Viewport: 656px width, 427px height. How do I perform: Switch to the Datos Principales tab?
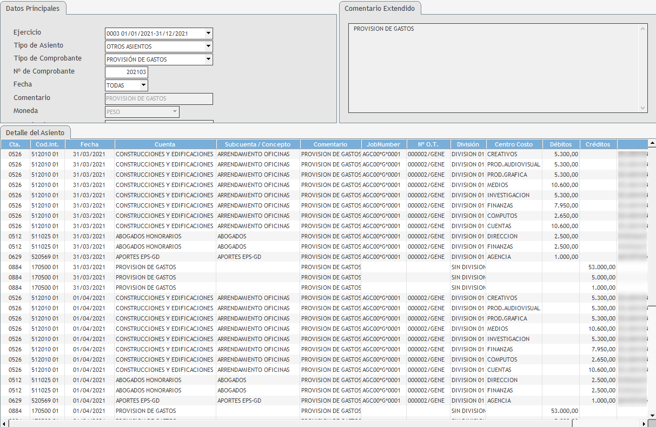pyautogui.click(x=32, y=8)
